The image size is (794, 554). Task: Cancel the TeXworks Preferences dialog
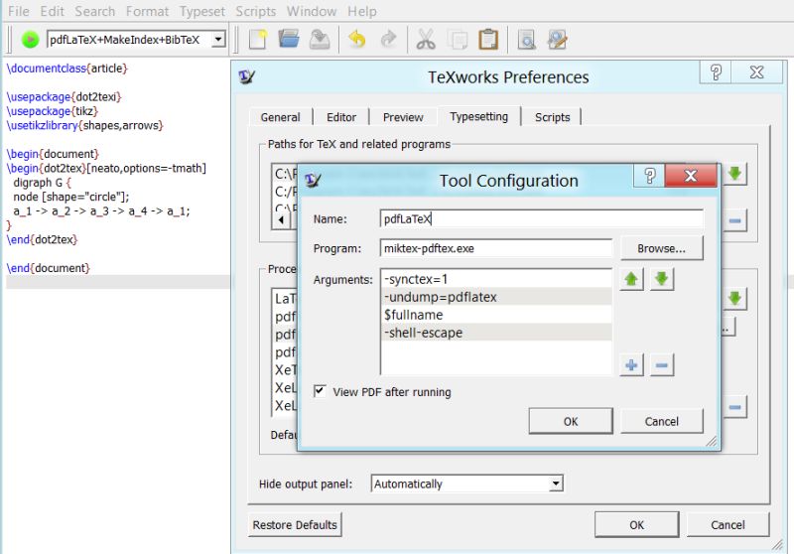click(x=728, y=524)
